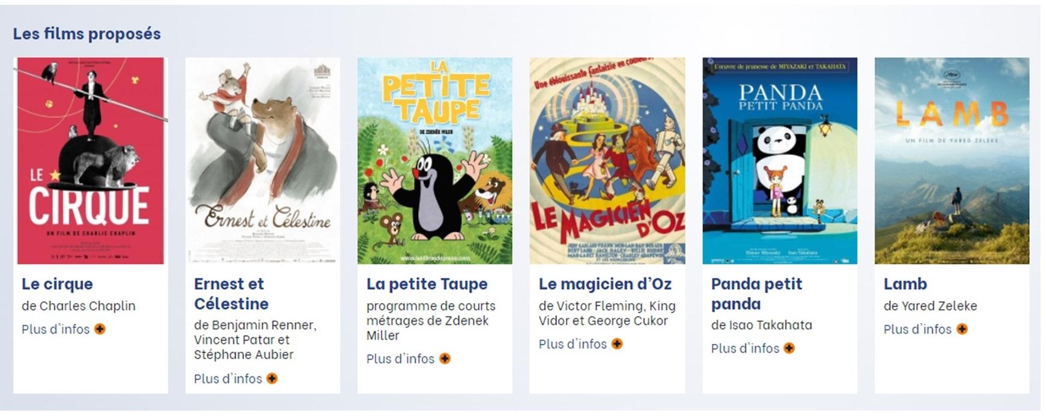Click the plus icon under Le magicien d'Oz
1046x416 pixels.
pyautogui.click(x=617, y=344)
